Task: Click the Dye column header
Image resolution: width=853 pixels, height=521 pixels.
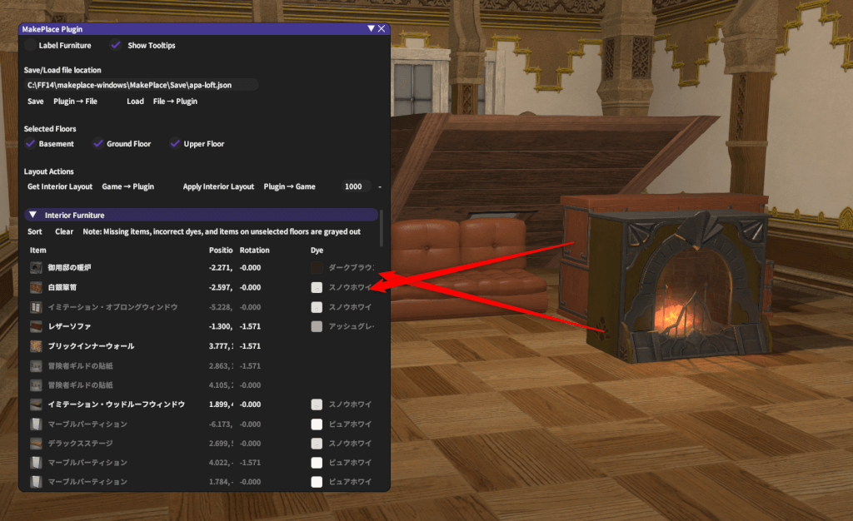Action: [x=317, y=250]
